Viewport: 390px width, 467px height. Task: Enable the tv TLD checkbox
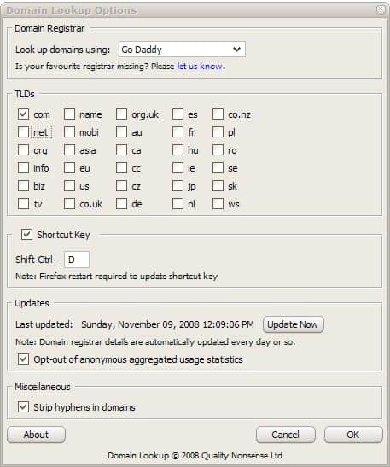click(x=23, y=204)
